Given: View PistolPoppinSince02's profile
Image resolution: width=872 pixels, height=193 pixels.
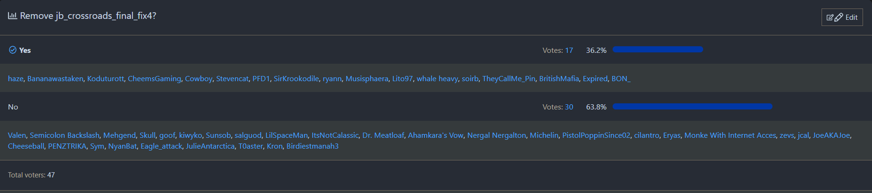Looking at the screenshot, I should click(x=596, y=135).
